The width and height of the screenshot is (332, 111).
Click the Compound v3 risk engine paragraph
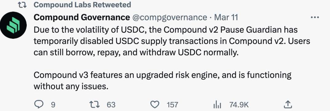(x=162, y=81)
